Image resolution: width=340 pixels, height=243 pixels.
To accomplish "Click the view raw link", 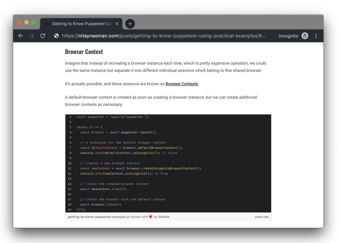I will tap(262, 217).
